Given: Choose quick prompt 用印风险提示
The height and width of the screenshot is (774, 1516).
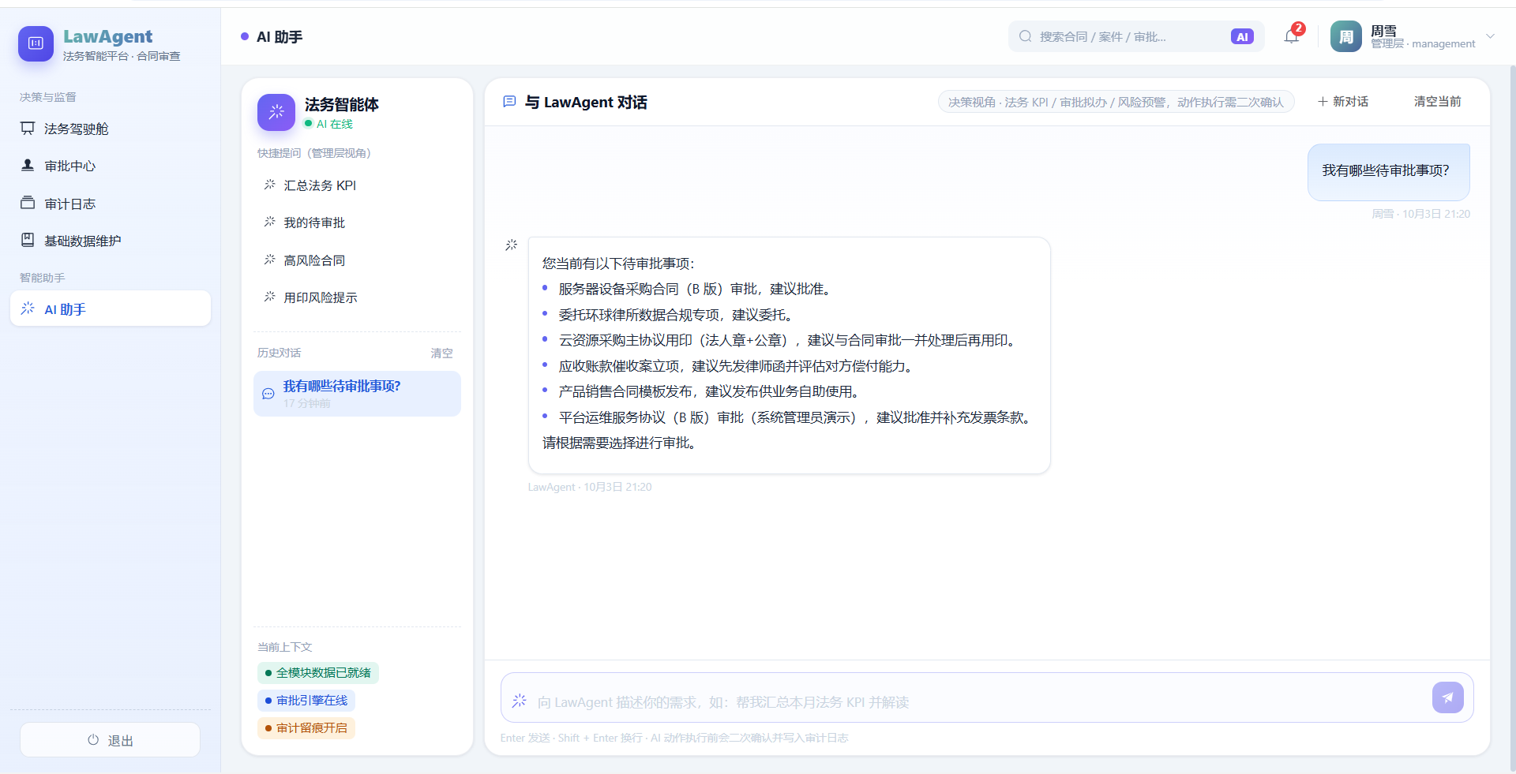Looking at the screenshot, I should point(357,297).
